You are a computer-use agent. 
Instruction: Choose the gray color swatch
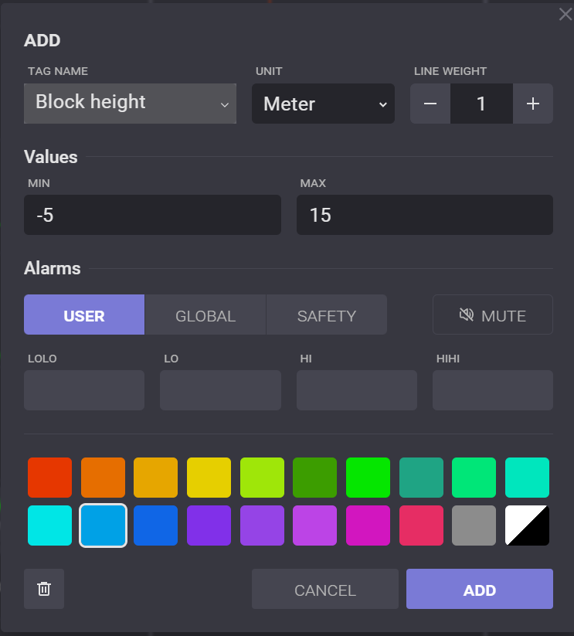(x=474, y=525)
